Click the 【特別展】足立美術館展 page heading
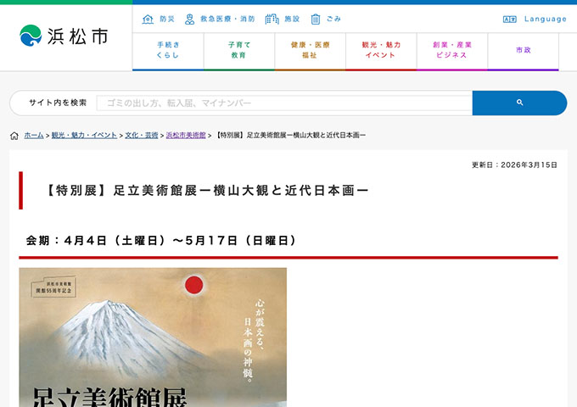 207,191
